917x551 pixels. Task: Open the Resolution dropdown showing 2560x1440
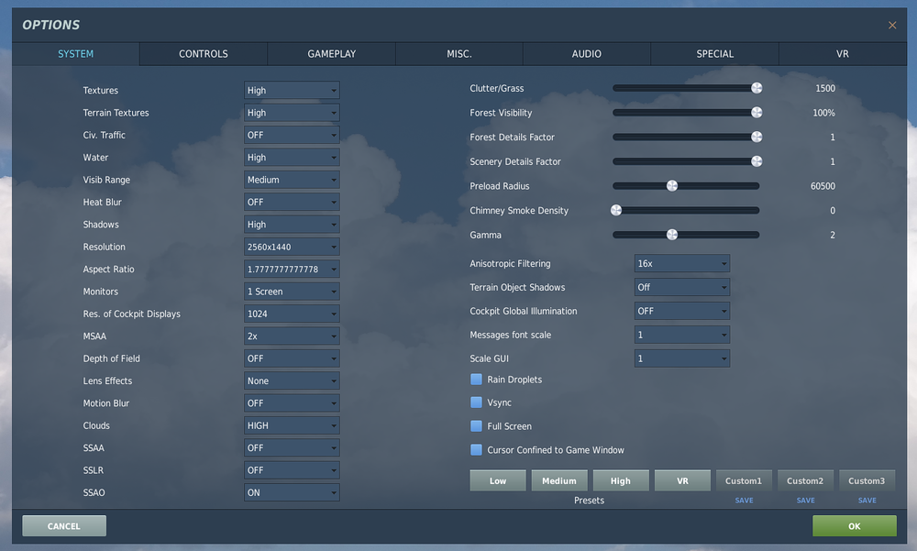[292, 247]
